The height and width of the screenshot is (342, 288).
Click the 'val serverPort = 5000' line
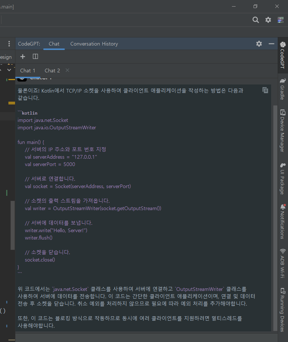(x=50, y=164)
